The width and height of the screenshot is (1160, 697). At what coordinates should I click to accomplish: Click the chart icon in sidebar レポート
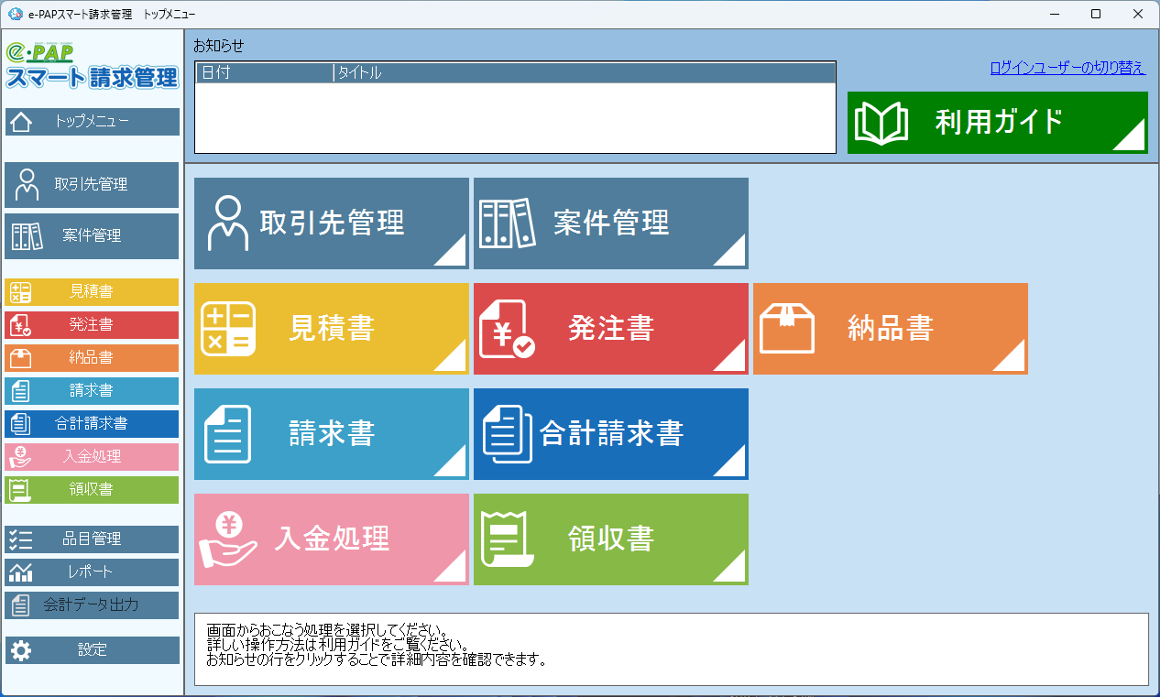coord(20,572)
